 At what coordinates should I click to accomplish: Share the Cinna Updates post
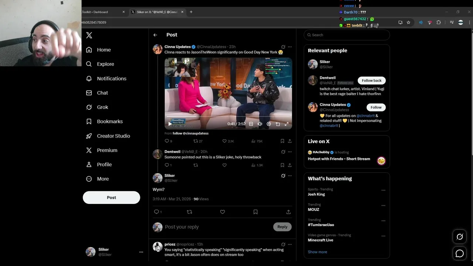(290, 141)
